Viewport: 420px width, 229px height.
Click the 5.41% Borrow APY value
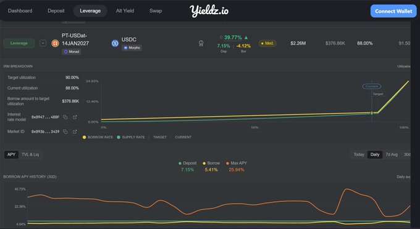click(x=211, y=170)
